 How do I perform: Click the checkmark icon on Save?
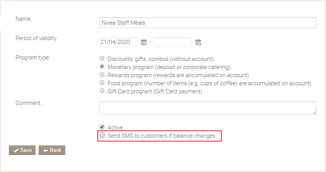pyautogui.click(x=16, y=150)
